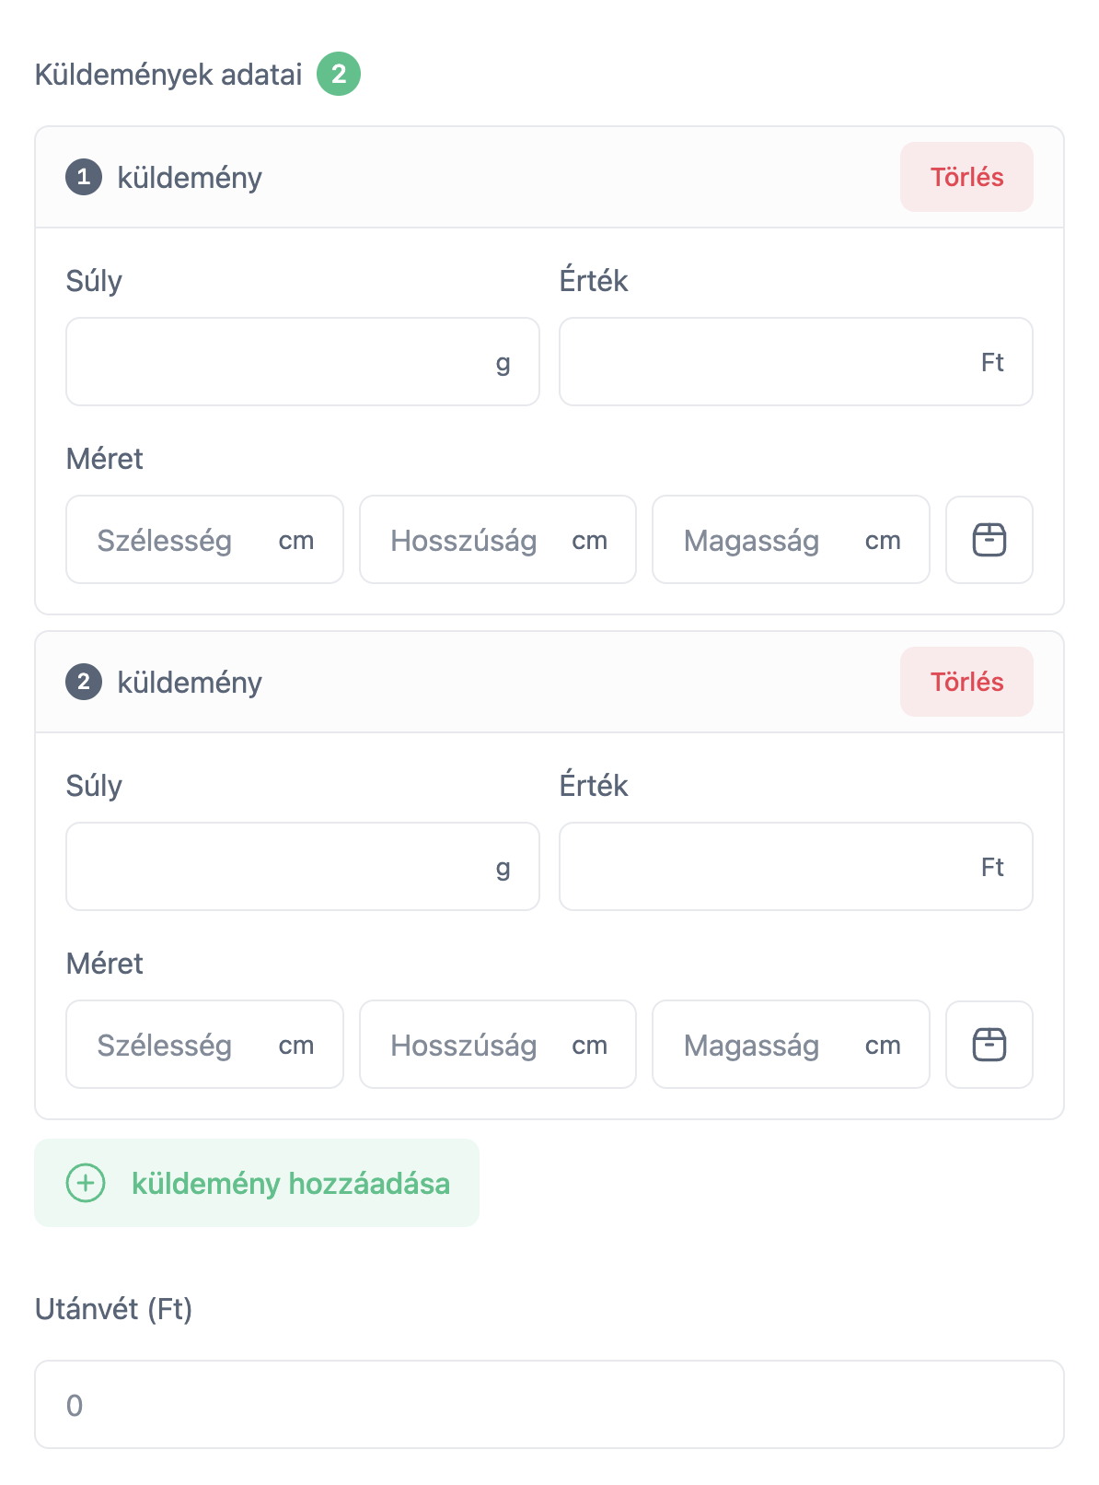Click the package box icon in küldemény 1
The width and height of the screenshot is (1099, 1485).
(x=989, y=539)
